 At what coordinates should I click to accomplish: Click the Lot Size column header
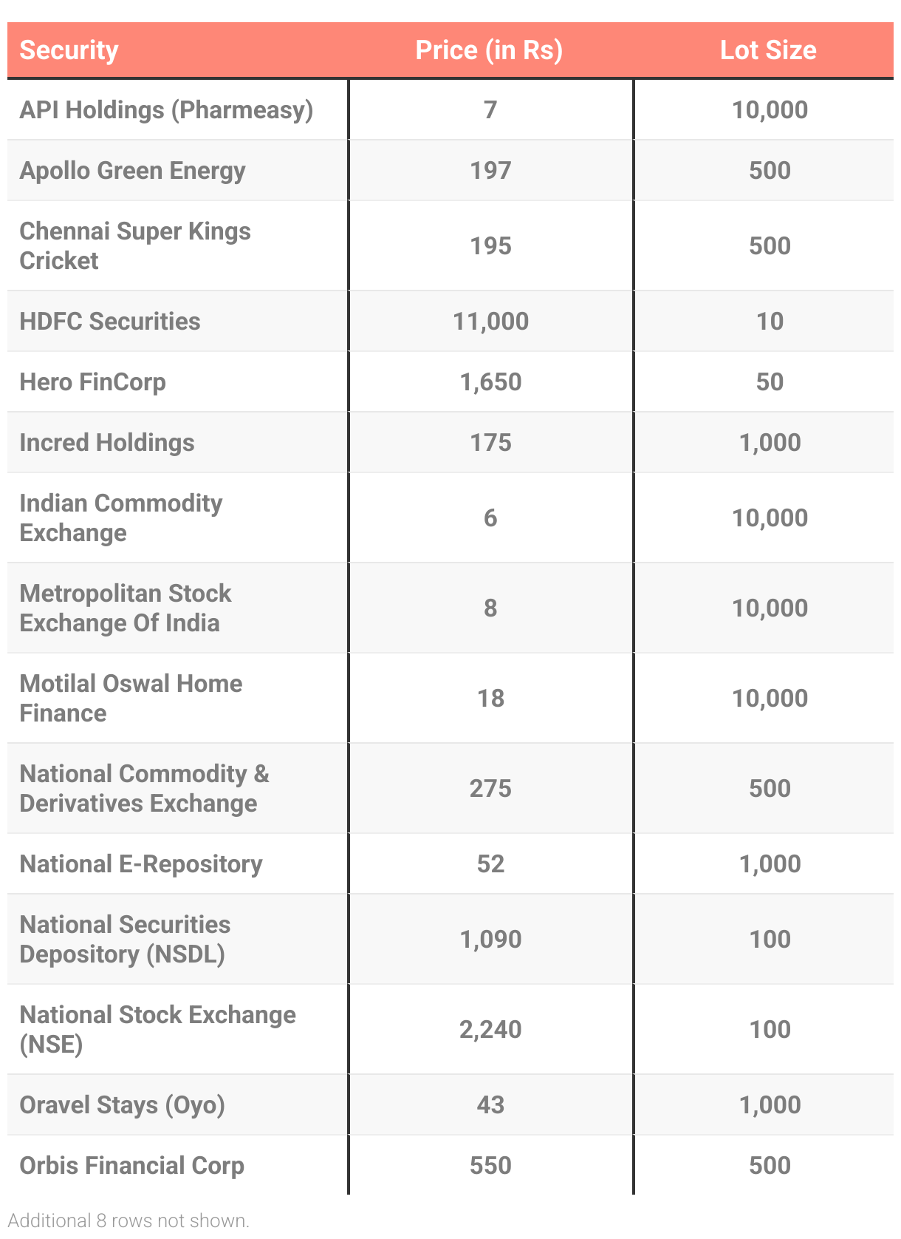point(768,50)
